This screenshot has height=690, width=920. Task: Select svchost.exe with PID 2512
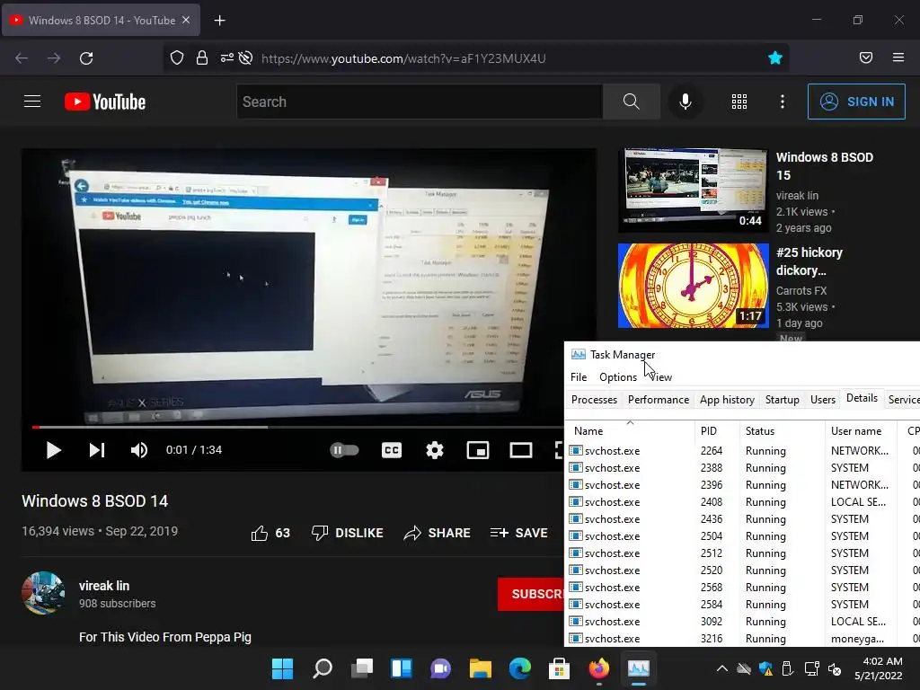pyautogui.click(x=742, y=553)
